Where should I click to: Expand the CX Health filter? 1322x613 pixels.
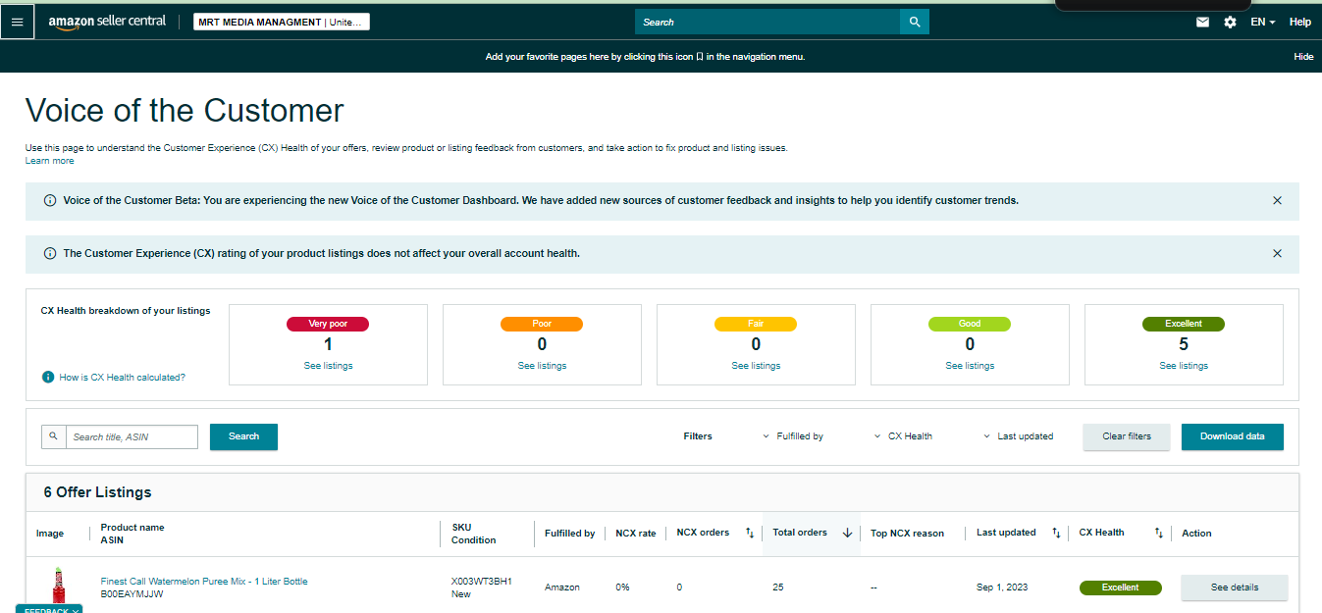tap(903, 436)
